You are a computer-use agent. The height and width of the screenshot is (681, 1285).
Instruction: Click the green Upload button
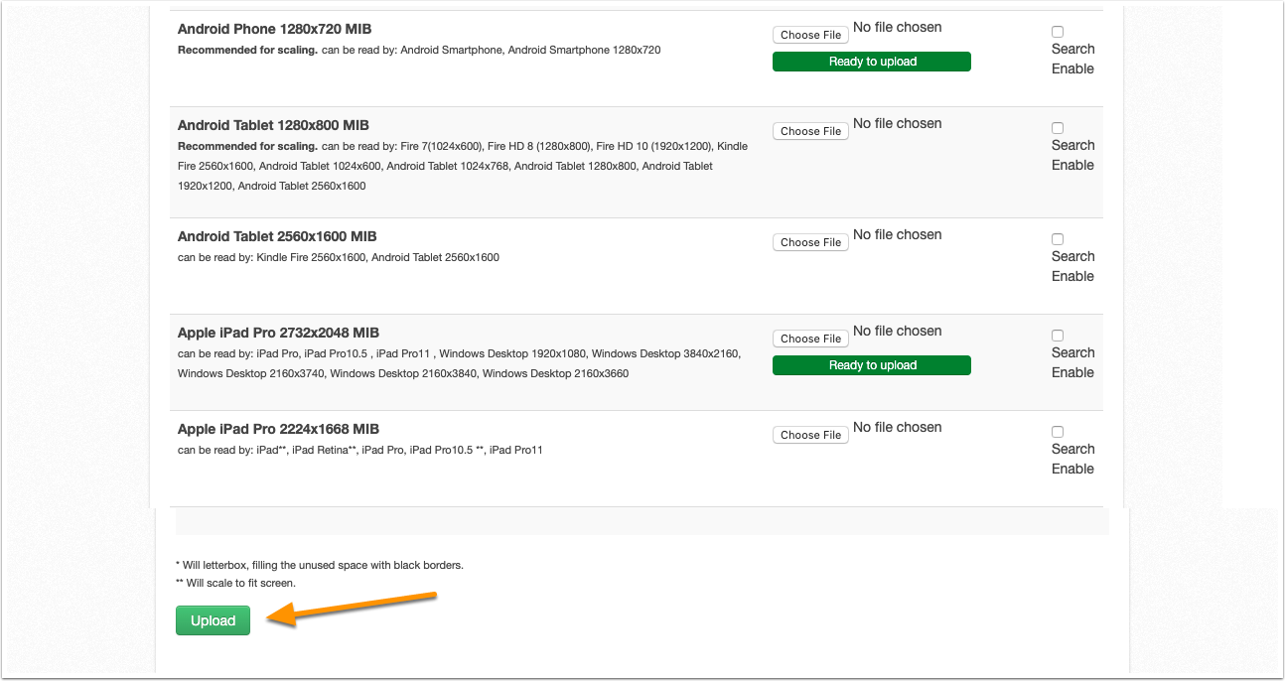(213, 620)
